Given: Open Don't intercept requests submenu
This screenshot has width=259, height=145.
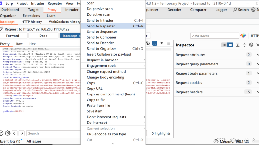Looking at the screenshot, I should 113,117.
